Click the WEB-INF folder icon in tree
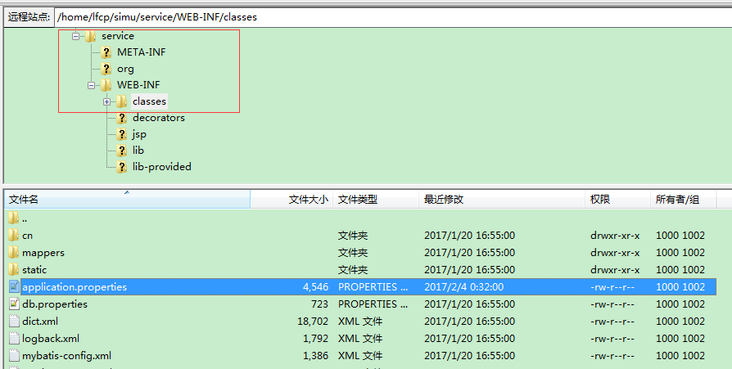The height and width of the screenshot is (369, 732). pos(106,85)
